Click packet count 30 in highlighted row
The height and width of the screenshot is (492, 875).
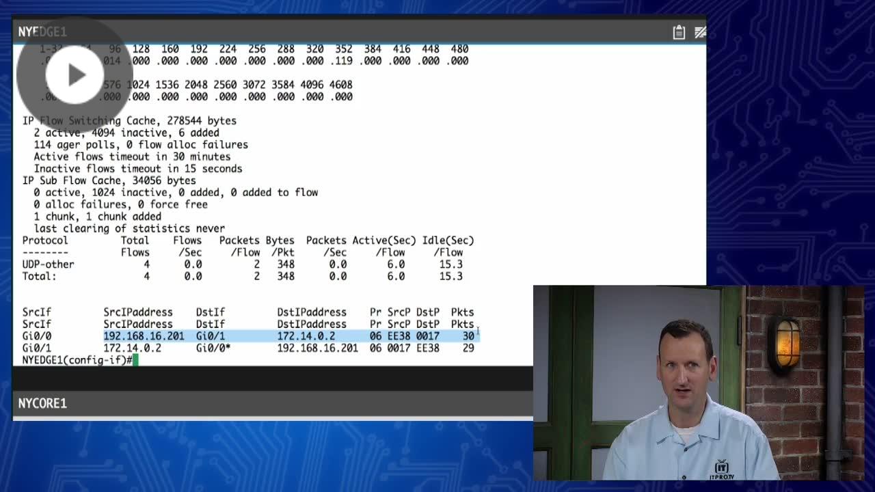coord(468,336)
